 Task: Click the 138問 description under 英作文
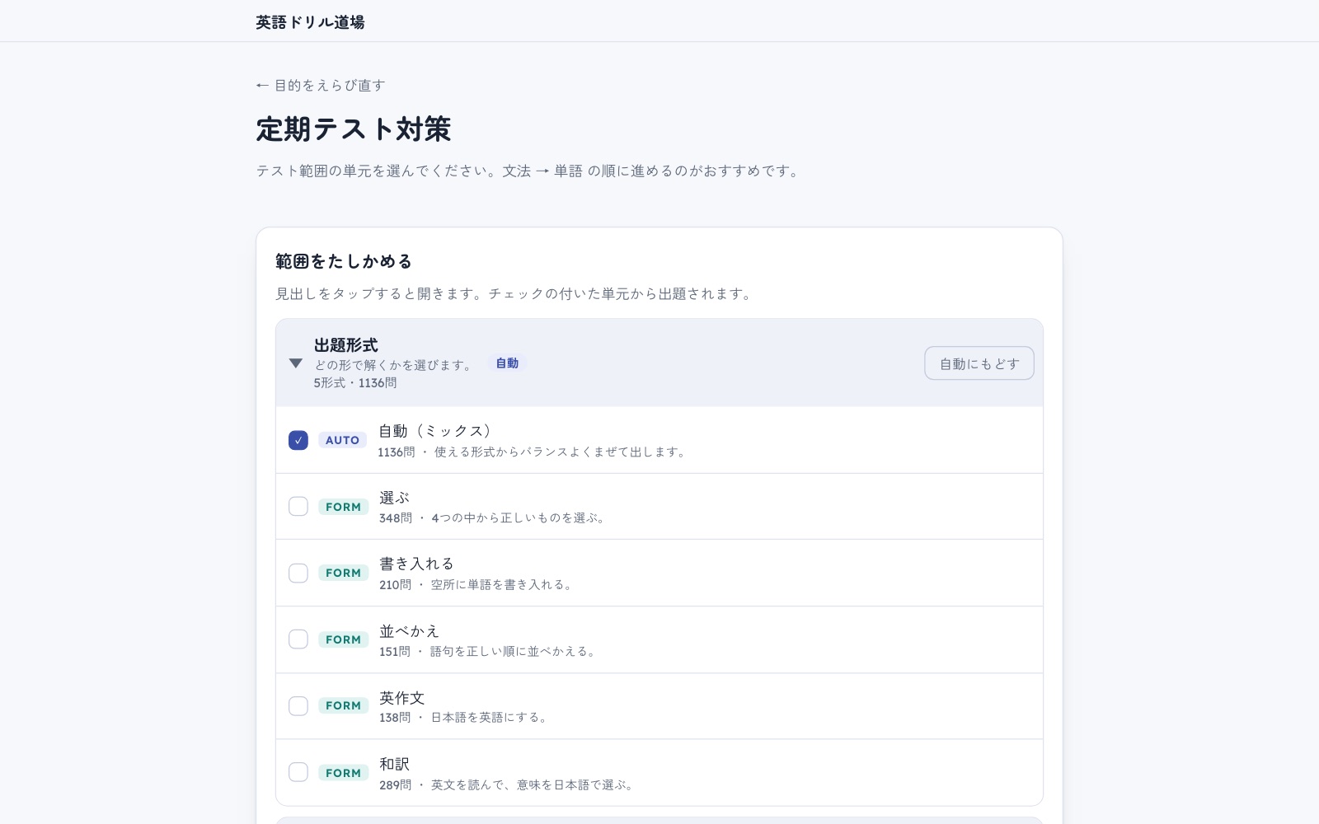click(465, 718)
